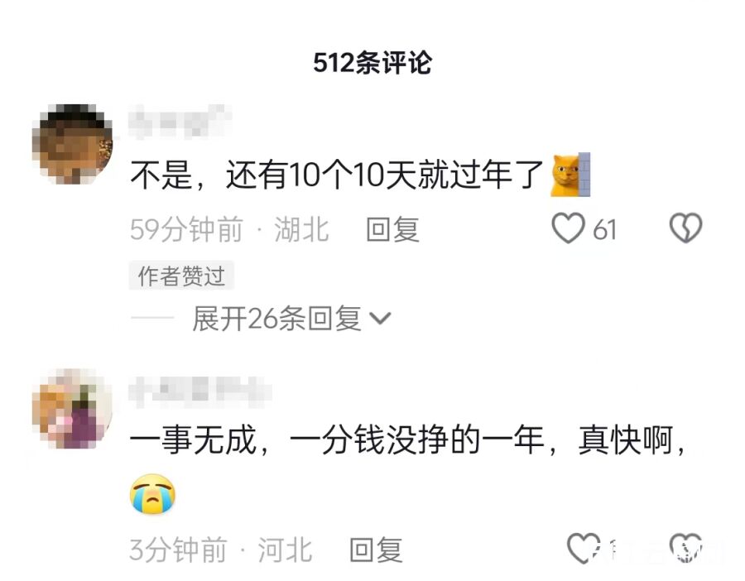The image size is (745, 581).
Task: Dislike the Hubei comment via broken heart
Action: click(x=685, y=228)
